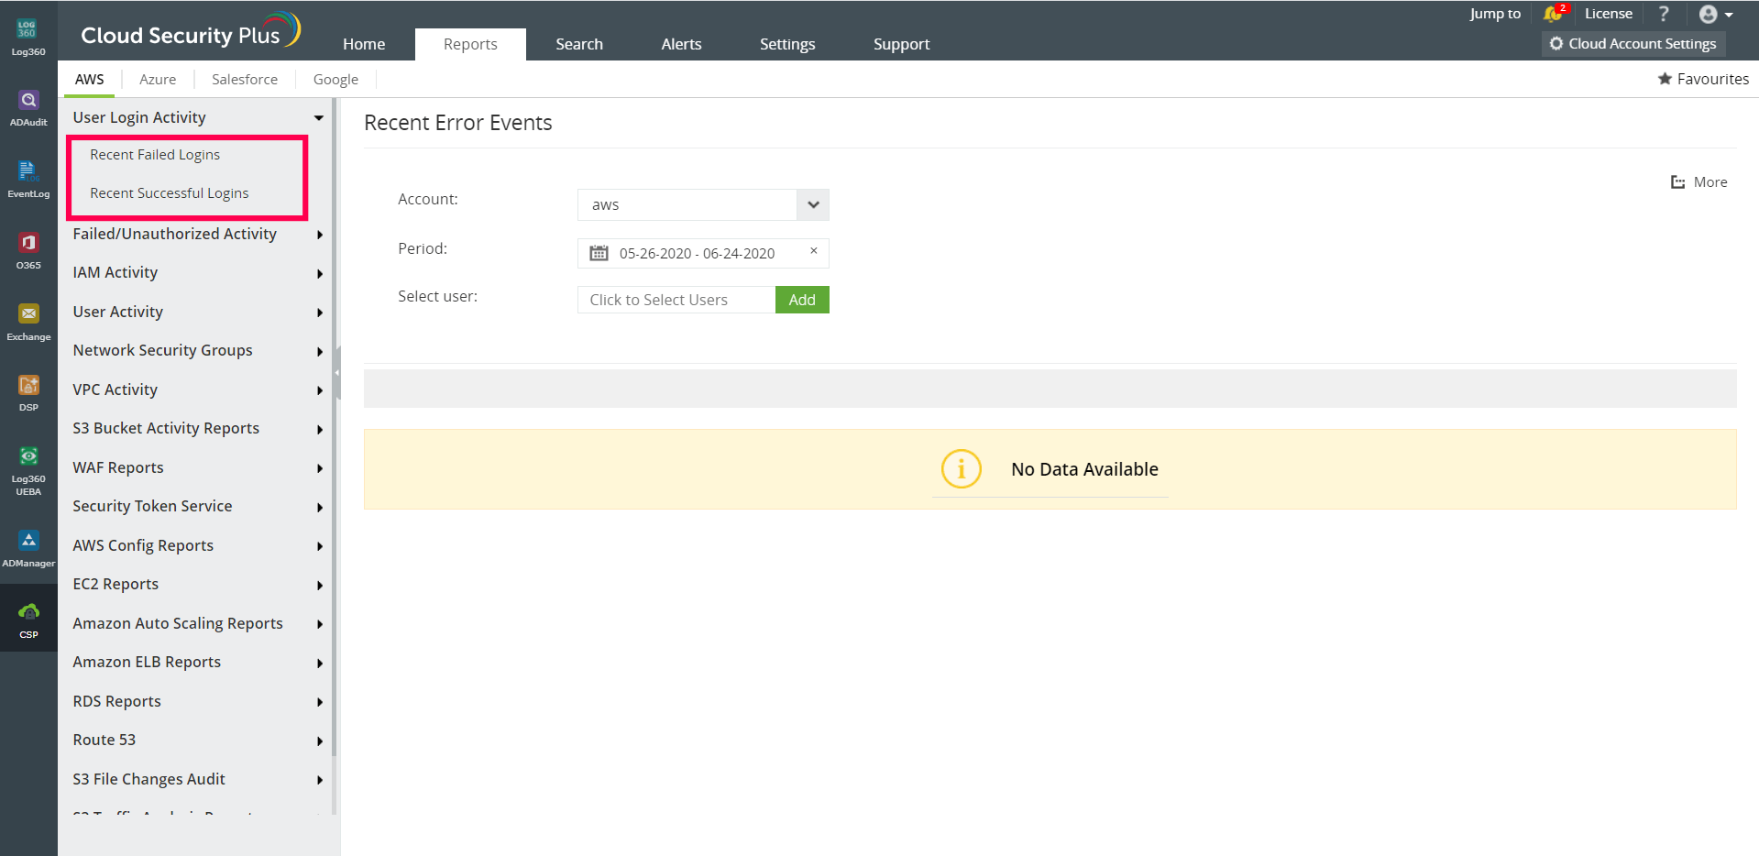Viewport: 1759px width, 856px height.
Task: Expand the IAM Activity section
Action: [x=320, y=273]
